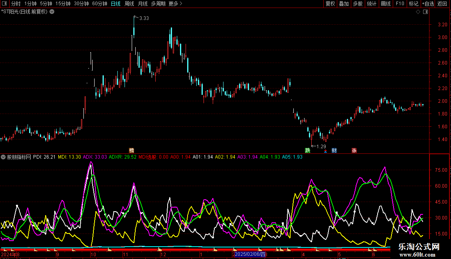Click the 叠加 overlay button
This screenshot has height=259, width=451.
click(x=344, y=4)
